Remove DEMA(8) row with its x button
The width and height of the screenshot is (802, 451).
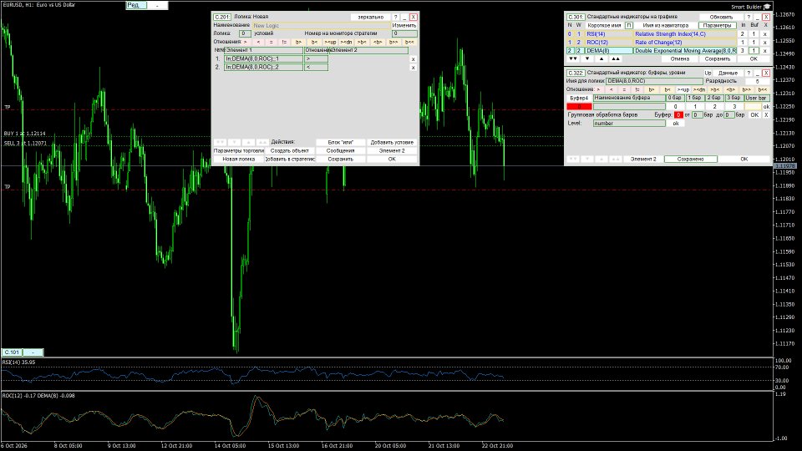click(765, 51)
